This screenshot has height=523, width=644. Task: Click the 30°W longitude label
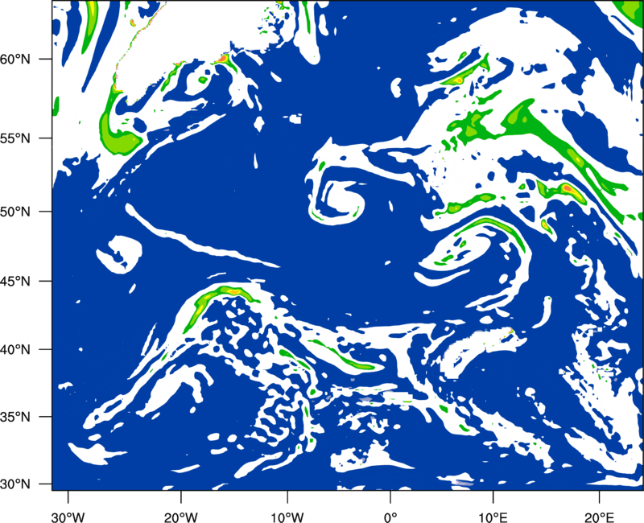[68, 517]
